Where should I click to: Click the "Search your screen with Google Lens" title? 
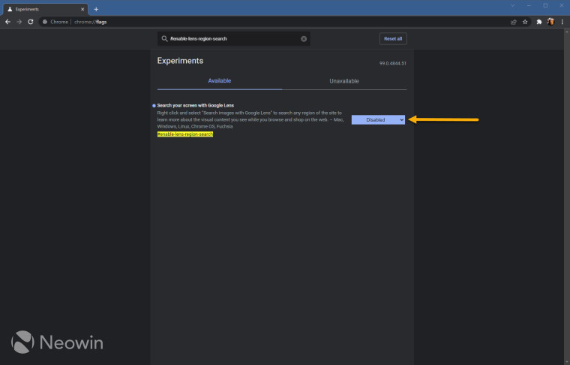pos(196,106)
